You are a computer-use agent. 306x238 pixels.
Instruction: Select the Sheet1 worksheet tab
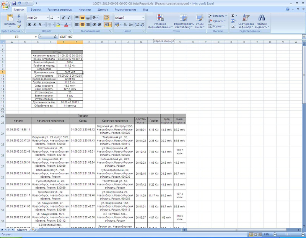22,230
